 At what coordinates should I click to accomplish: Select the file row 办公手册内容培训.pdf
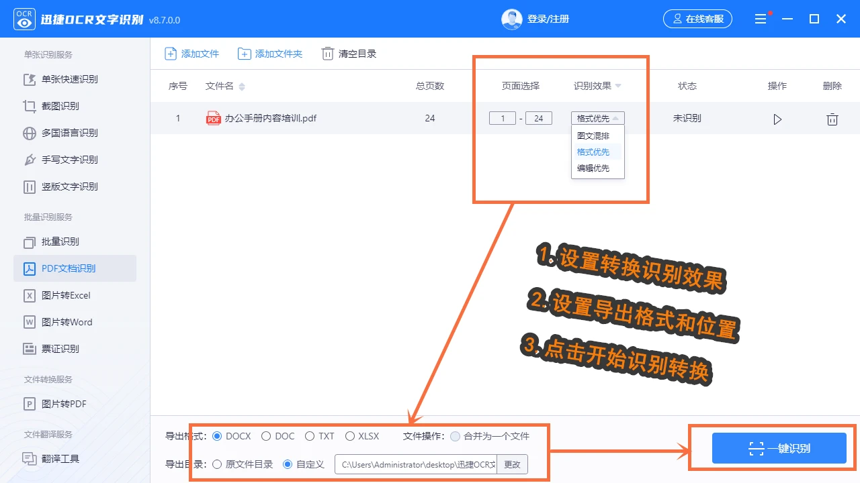click(x=505, y=118)
